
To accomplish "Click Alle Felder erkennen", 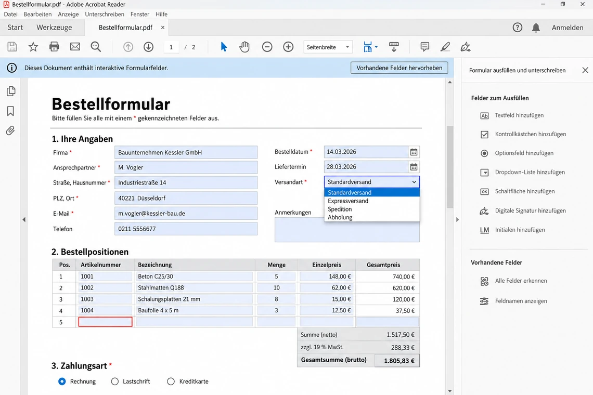I will coord(513,281).
